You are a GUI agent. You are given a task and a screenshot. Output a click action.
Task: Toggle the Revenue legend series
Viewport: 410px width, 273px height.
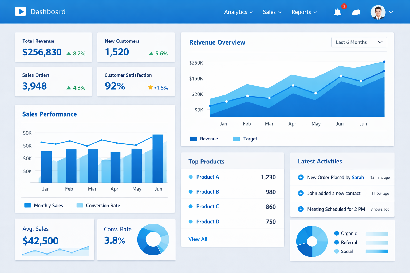[x=204, y=139]
